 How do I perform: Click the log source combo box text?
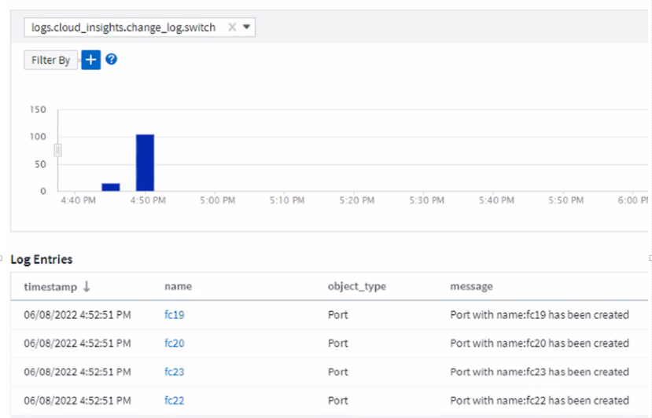point(123,27)
